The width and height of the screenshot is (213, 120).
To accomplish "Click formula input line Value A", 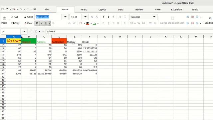I will (129, 31).
